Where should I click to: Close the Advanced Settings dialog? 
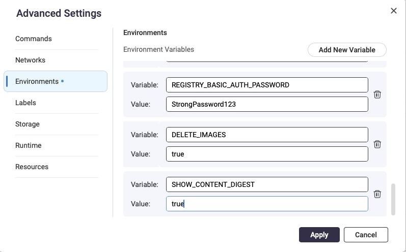coord(393,11)
